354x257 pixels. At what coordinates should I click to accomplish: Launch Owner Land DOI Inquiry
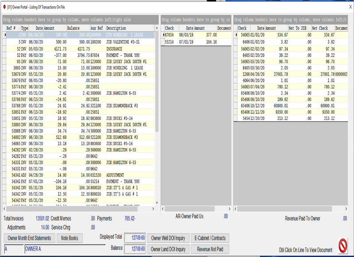(x=169, y=247)
